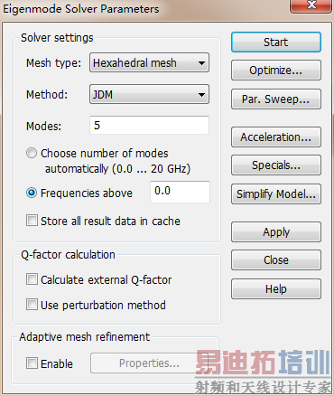This screenshot has height=396, width=334.
Task: Select Choose number of modes automatically
Action: (32, 153)
